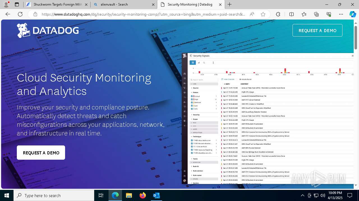Switch to alienvault - Search tab

click(x=124, y=4)
